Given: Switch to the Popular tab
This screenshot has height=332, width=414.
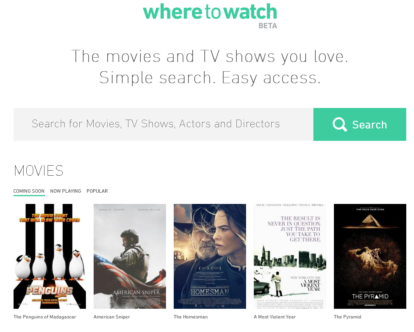Looking at the screenshot, I should tap(97, 191).
